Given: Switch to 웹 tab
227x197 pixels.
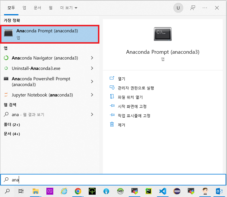Looking at the screenshot, I should coord(50,8).
